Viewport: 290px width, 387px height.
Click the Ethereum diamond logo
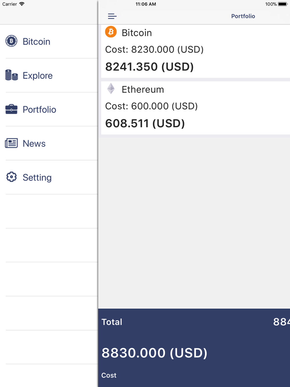click(x=111, y=88)
